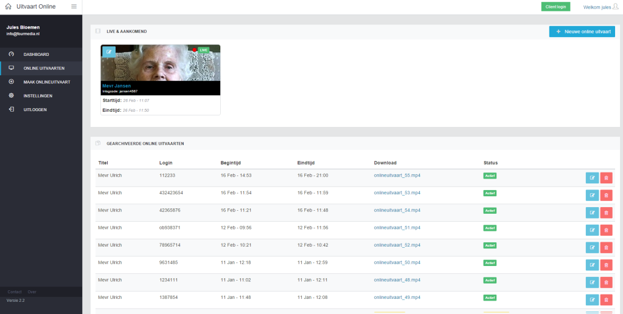Click edit icon for login ob938371 row

click(x=592, y=230)
